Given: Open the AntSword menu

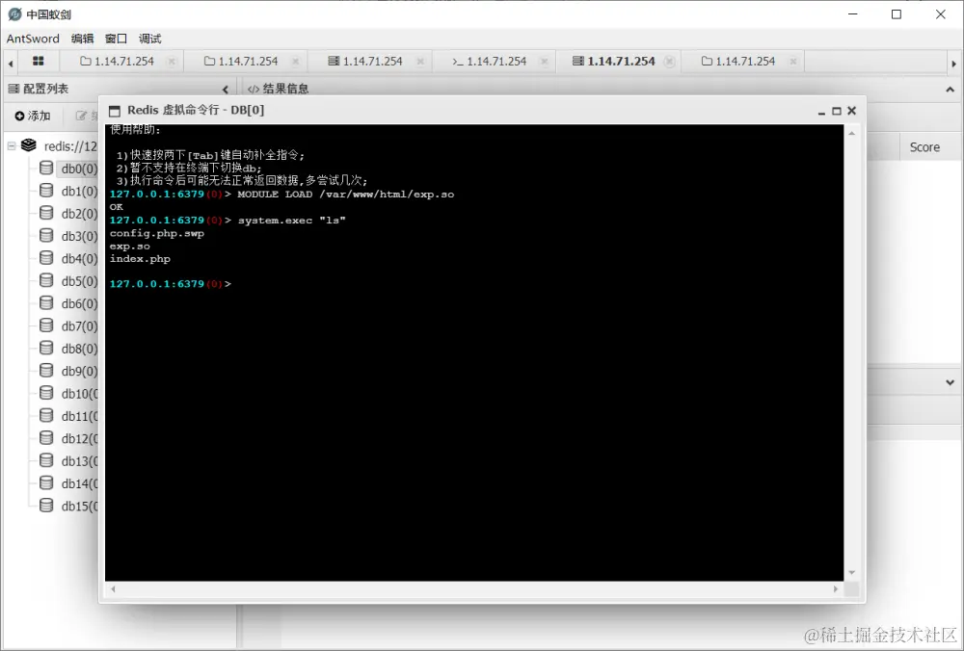Looking at the screenshot, I should click(x=33, y=39).
